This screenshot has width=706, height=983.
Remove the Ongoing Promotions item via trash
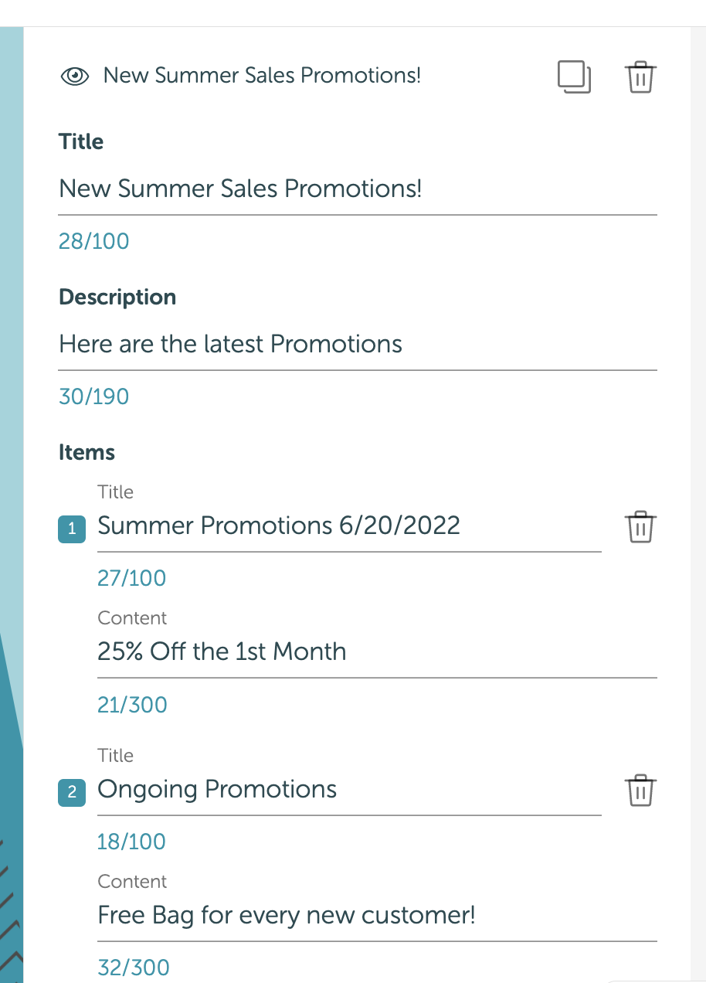pyautogui.click(x=640, y=791)
